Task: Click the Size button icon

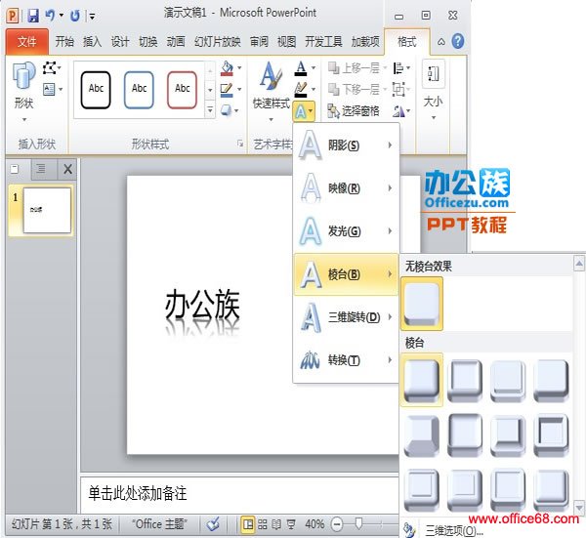Action: click(433, 73)
